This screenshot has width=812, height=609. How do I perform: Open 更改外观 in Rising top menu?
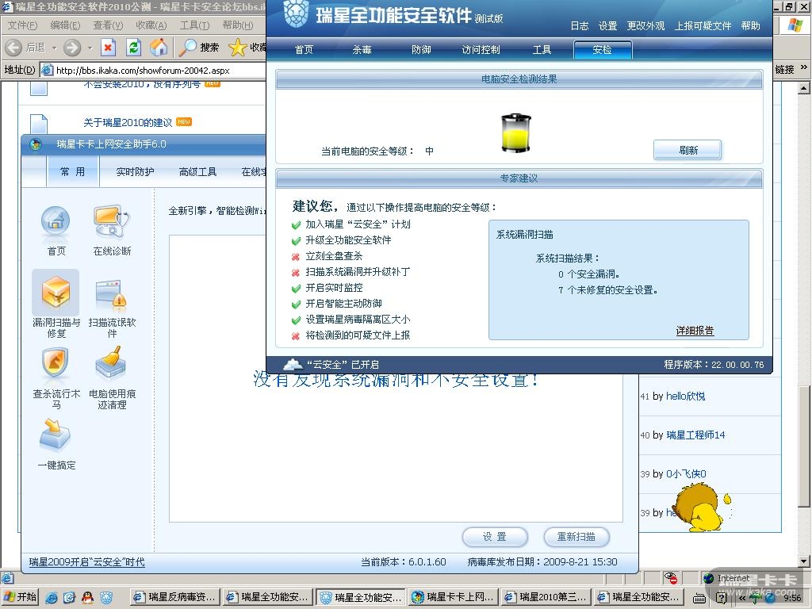[645, 26]
